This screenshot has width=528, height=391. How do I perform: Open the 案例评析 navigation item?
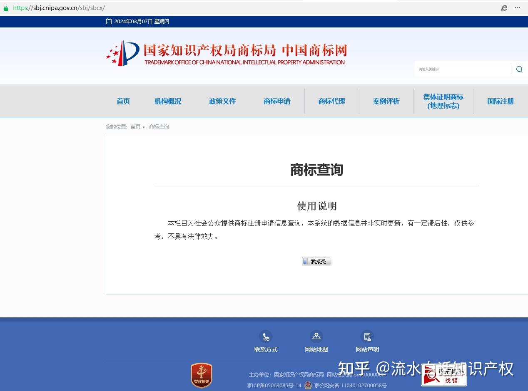386,101
